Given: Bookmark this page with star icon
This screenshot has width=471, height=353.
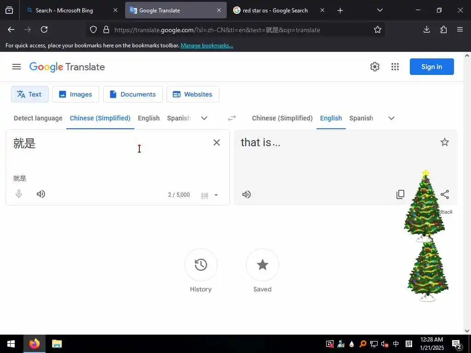Looking at the screenshot, I should click(x=378, y=29).
